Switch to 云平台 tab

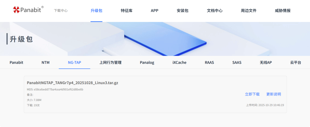(296, 63)
